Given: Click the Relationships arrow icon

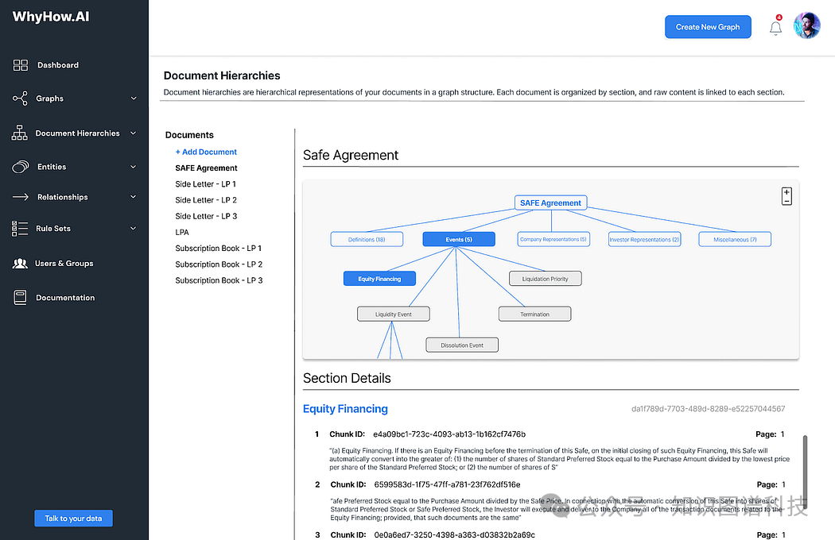Looking at the screenshot, I should coord(20,197).
